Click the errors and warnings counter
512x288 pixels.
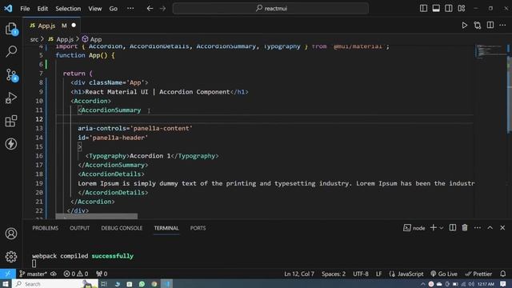click(76, 274)
